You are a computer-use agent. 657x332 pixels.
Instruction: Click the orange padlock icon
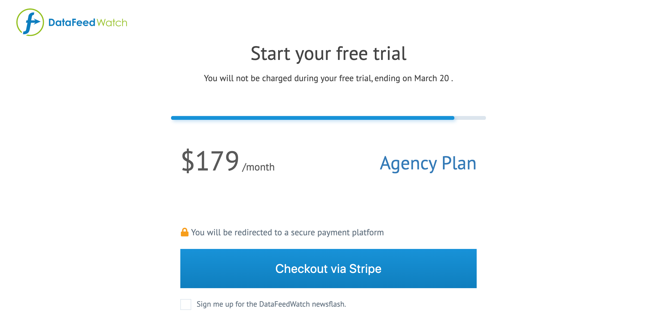184,232
